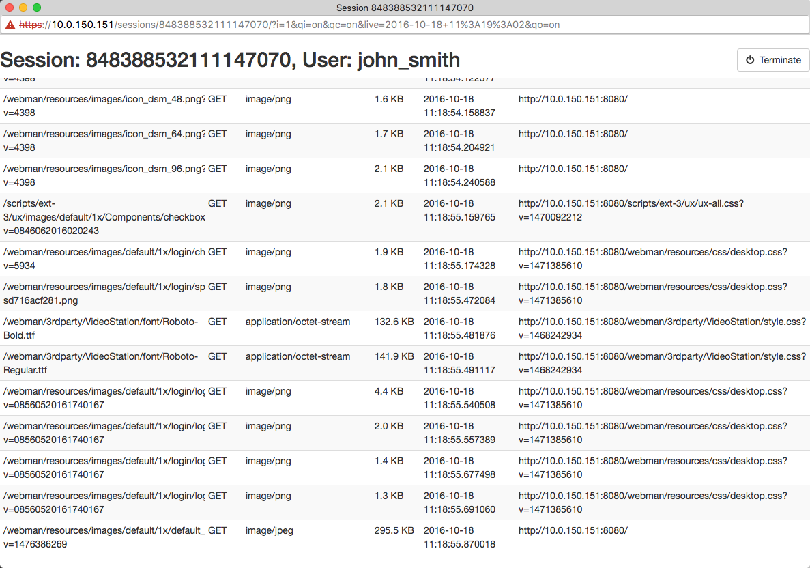Click the 2.0 KB size cell
Screen dimensions: 810x568
click(x=389, y=427)
